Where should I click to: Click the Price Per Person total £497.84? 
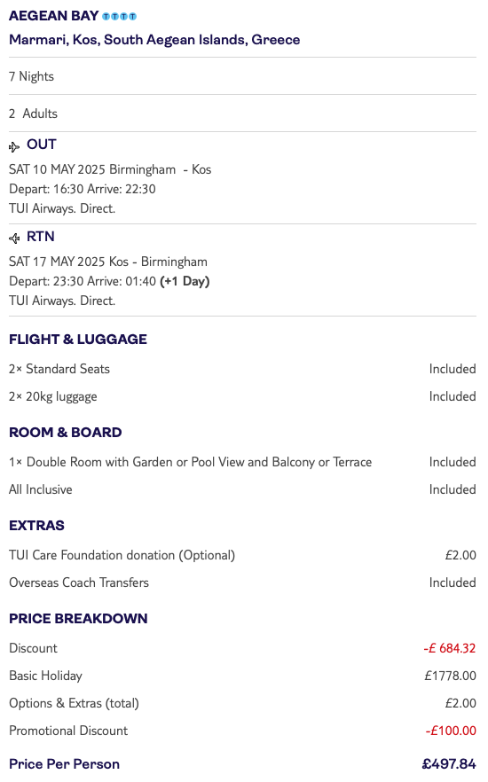[x=449, y=764]
